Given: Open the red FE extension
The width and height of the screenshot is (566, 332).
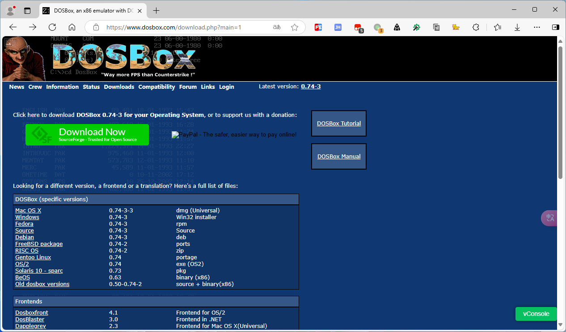Looking at the screenshot, I should tap(318, 27).
